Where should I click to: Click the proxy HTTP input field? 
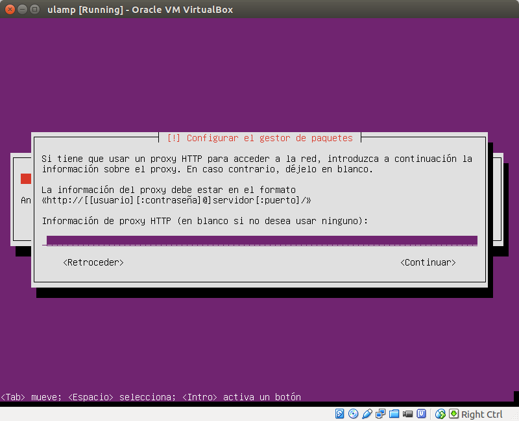[259, 240]
